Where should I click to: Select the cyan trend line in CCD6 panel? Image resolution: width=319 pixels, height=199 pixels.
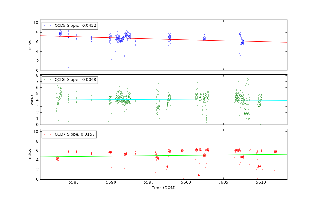click(x=159, y=100)
